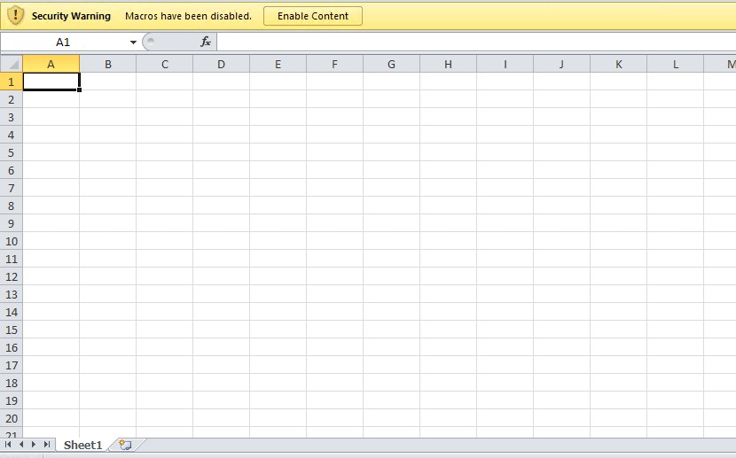Select row 18 header
736x458 pixels.
(x=12, y=383)
